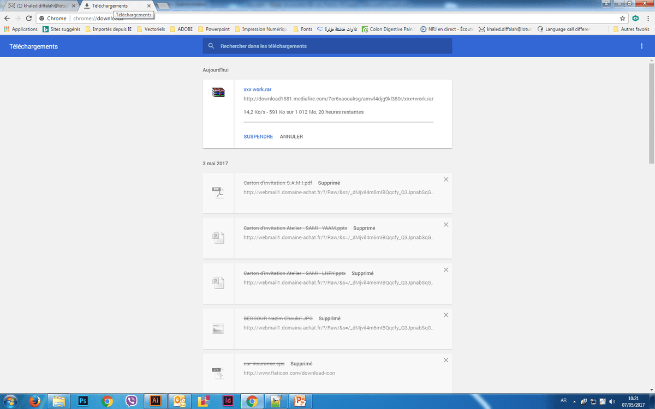Viewport: 655px width, 409px height.
Task: Click the AR language indicator in taskbar
Action: pos(563,401)
